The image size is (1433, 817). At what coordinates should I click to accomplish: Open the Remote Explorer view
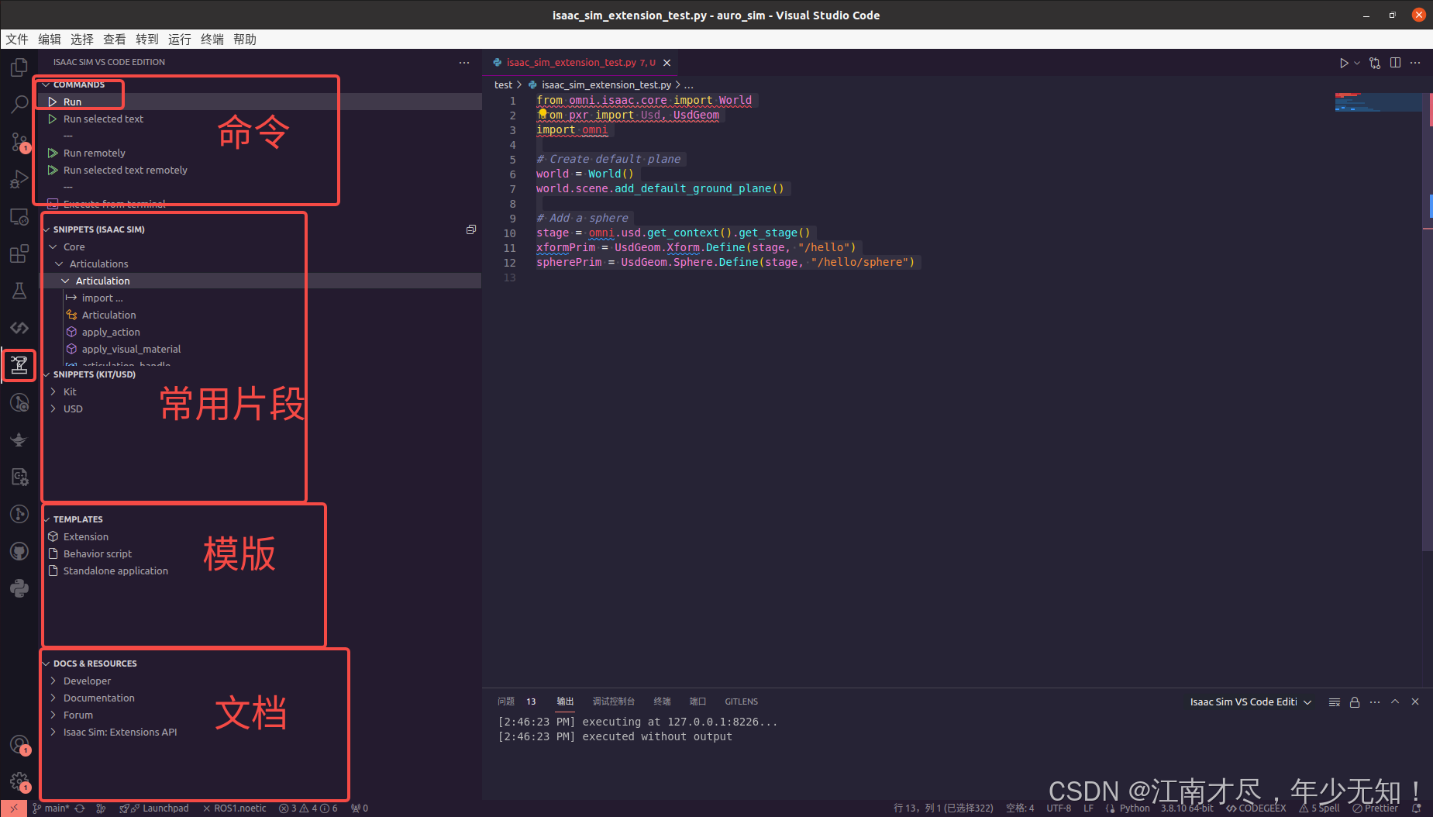tap(19, 216)
